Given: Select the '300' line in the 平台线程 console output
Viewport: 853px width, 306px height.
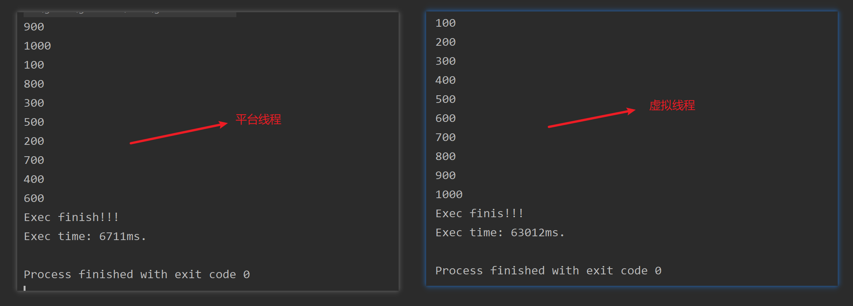Looking at the screenshot, I should click(x=34, y=103).
